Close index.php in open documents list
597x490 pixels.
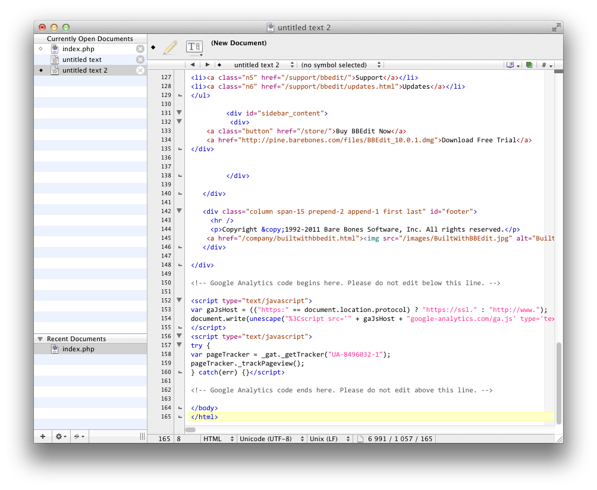pos(140,49)
